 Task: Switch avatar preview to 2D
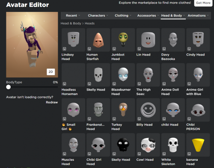coord(51,72)
